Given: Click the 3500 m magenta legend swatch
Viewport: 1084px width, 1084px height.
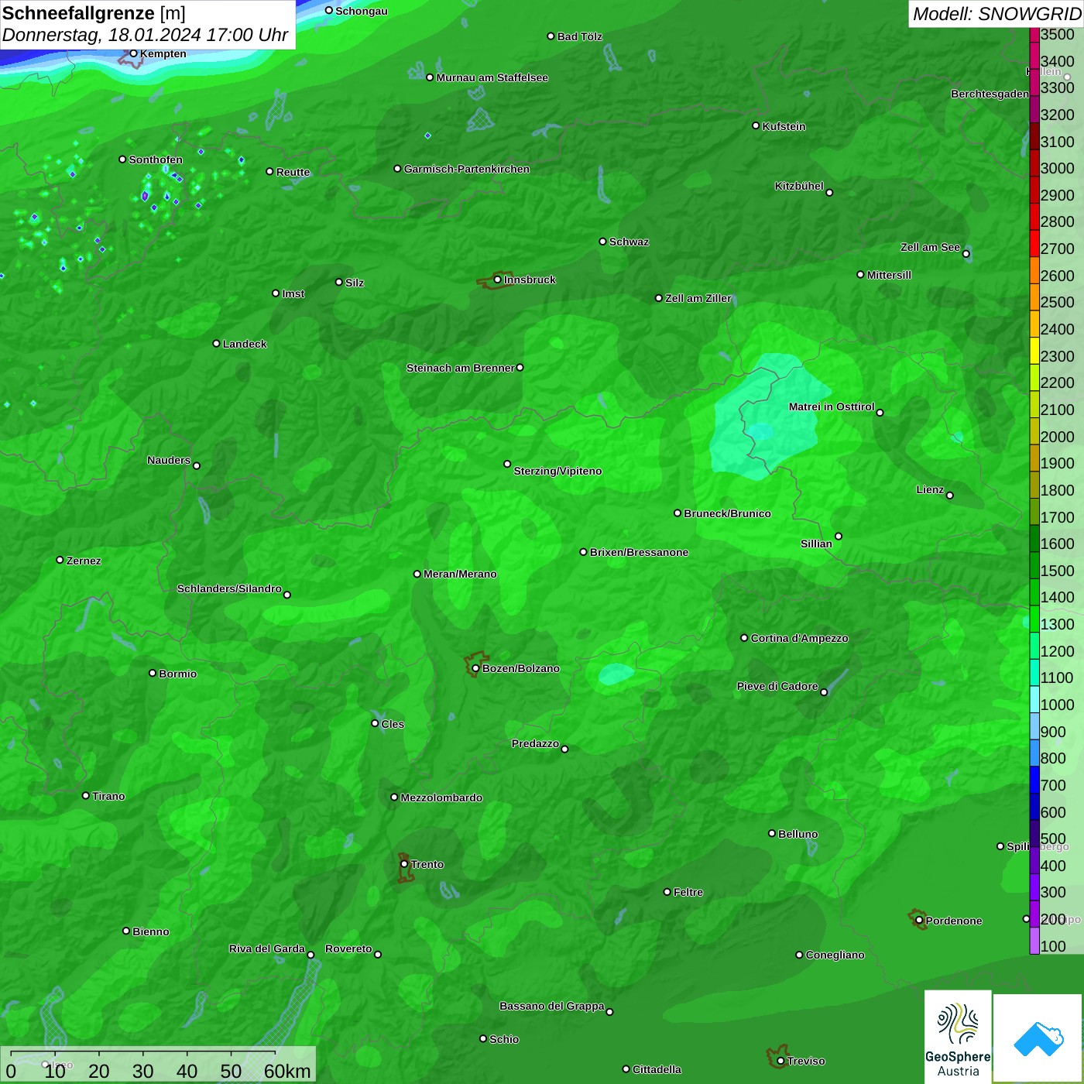Looking at the screenshot, I should pos(1034,35).
